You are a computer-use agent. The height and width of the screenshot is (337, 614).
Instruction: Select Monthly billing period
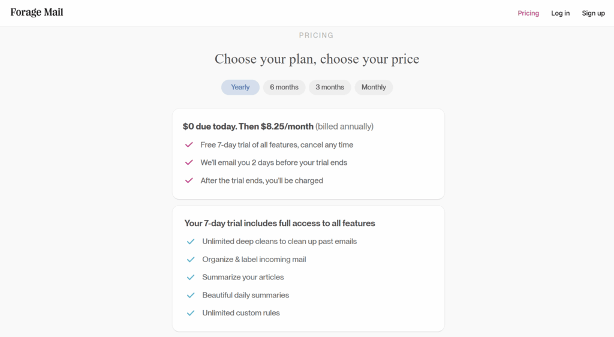click(x=374, y=88)
